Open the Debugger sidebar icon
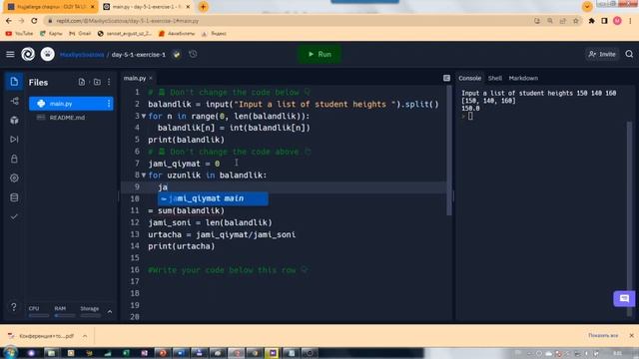Image resolution: width=639 pixels, height=359 pixels. pos(14,140)
